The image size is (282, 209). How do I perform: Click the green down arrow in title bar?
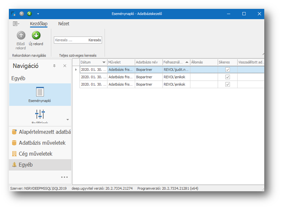30,14
